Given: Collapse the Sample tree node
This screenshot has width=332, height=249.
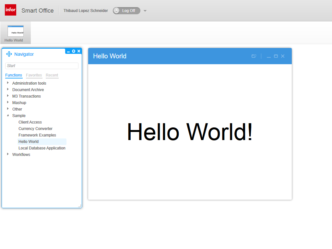Looking at the screenshot, I should [x=8, y=115].
